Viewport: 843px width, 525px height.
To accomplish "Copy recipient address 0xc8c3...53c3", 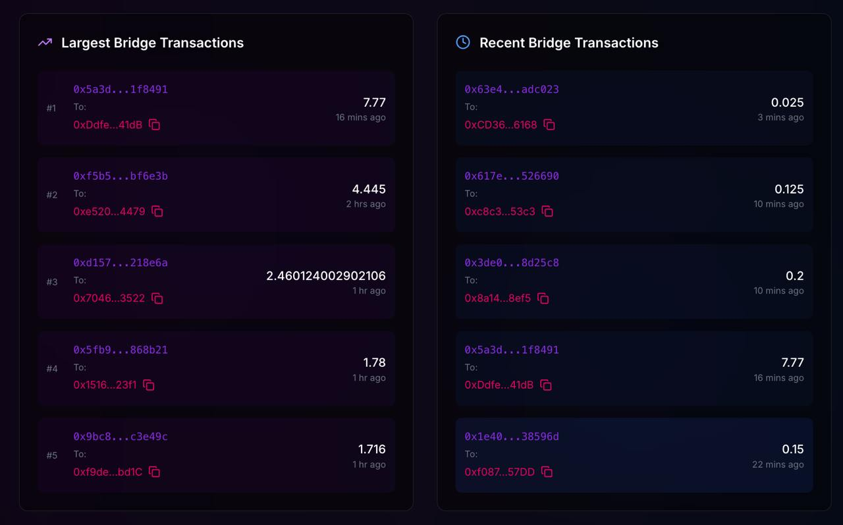I will tap(547, 211).
